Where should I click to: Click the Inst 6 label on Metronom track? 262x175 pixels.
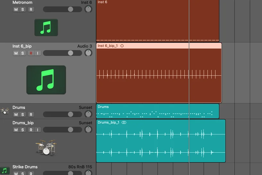86,3
